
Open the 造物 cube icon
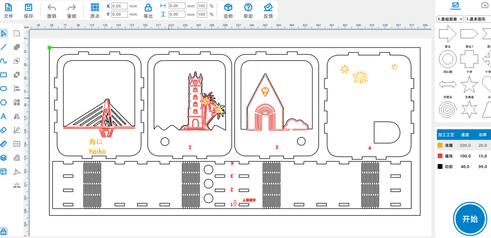(228, 7)
